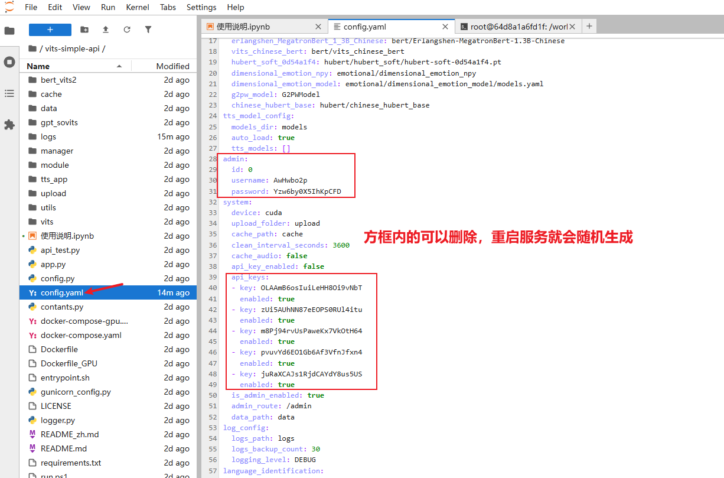Click the filter files funnel icon
Image resolution: width=724 pixels, height=478 pixels.
(x=148, y=30)
